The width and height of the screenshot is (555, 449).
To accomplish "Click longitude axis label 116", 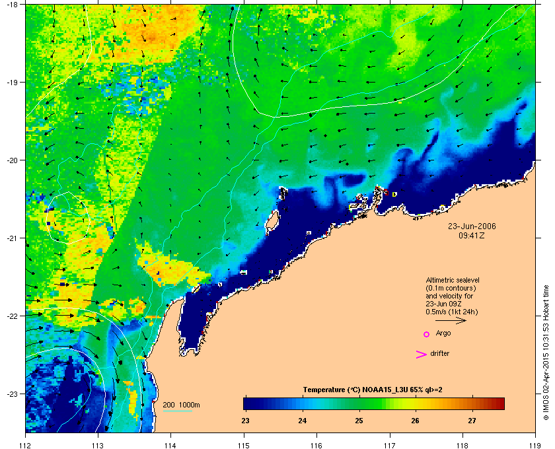I will click(316, 446).
